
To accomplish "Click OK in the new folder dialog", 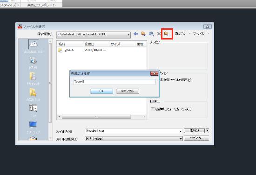I will tap(101, 91).
